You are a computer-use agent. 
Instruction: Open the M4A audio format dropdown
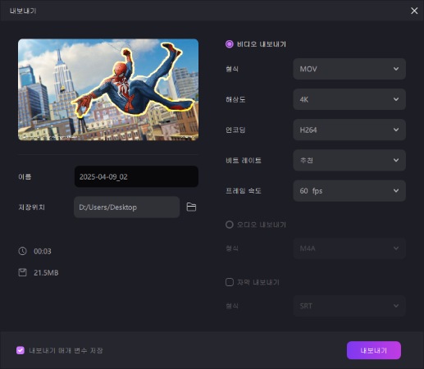pos(349,248)
